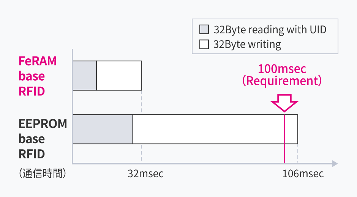Screen dimensions: 357x197
Task: Click the gray reading legend swatch
Action: pyautogui.click(x=204, y=30)
